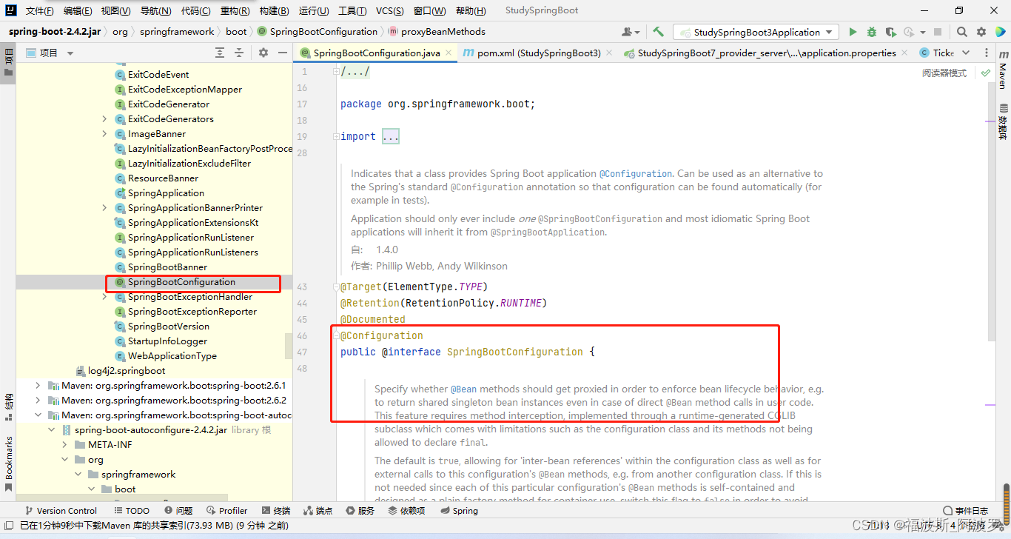
Task: Open the 端点 endpoints tool window
Action: pos(318,510)
